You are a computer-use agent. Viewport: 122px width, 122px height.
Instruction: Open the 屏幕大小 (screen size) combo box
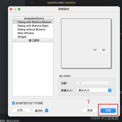(94, 90)
